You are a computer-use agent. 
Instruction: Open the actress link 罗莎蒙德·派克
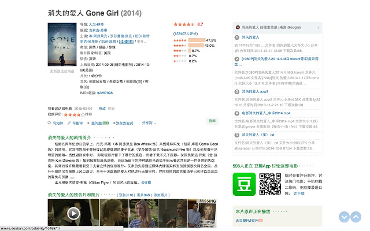121,36
